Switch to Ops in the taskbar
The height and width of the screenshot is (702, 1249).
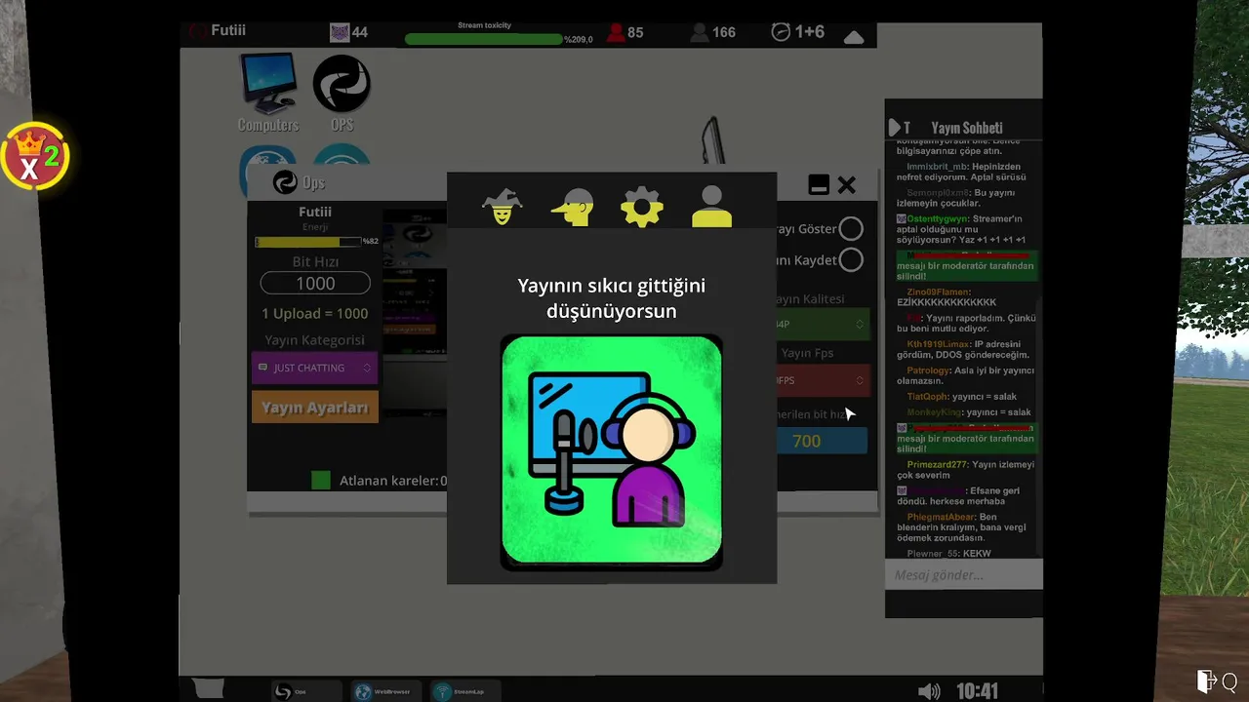point(304,691)
